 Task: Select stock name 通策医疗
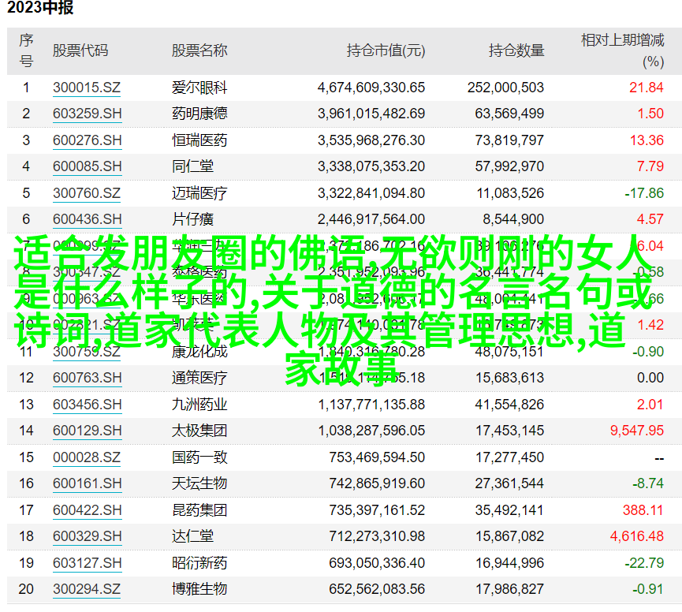[199, 378]
